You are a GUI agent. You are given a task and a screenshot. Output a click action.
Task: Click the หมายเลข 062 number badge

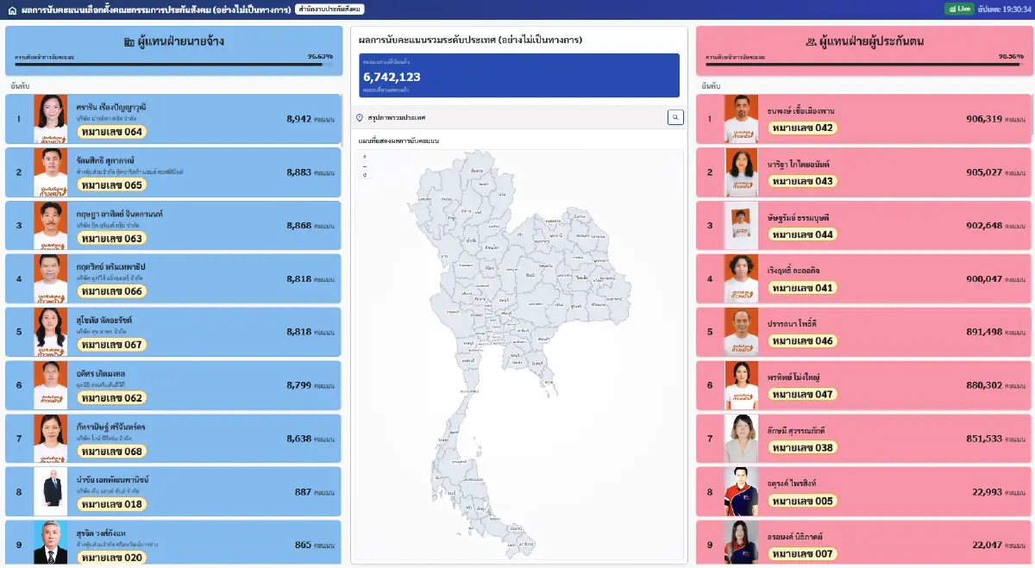tap(112, 398)
